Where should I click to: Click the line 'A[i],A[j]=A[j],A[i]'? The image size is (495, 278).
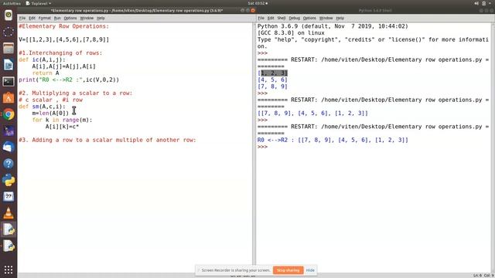(63, 66)
